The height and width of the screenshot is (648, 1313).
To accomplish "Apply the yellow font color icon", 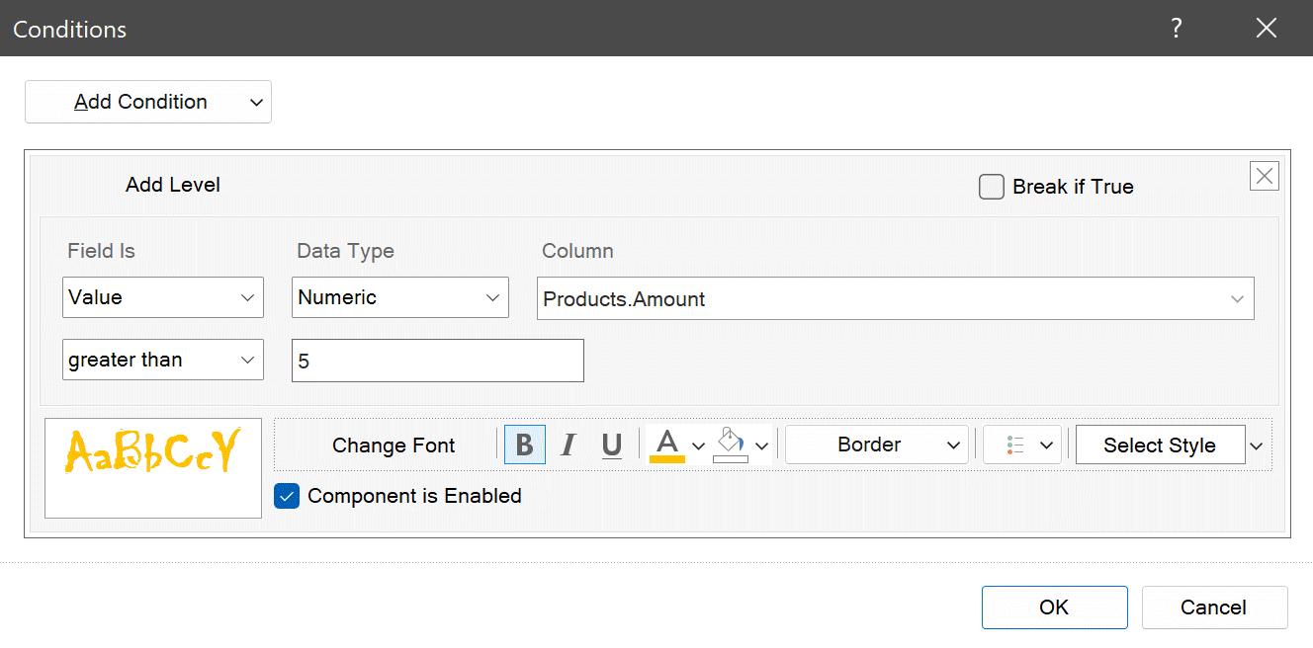I will point(667,445).
